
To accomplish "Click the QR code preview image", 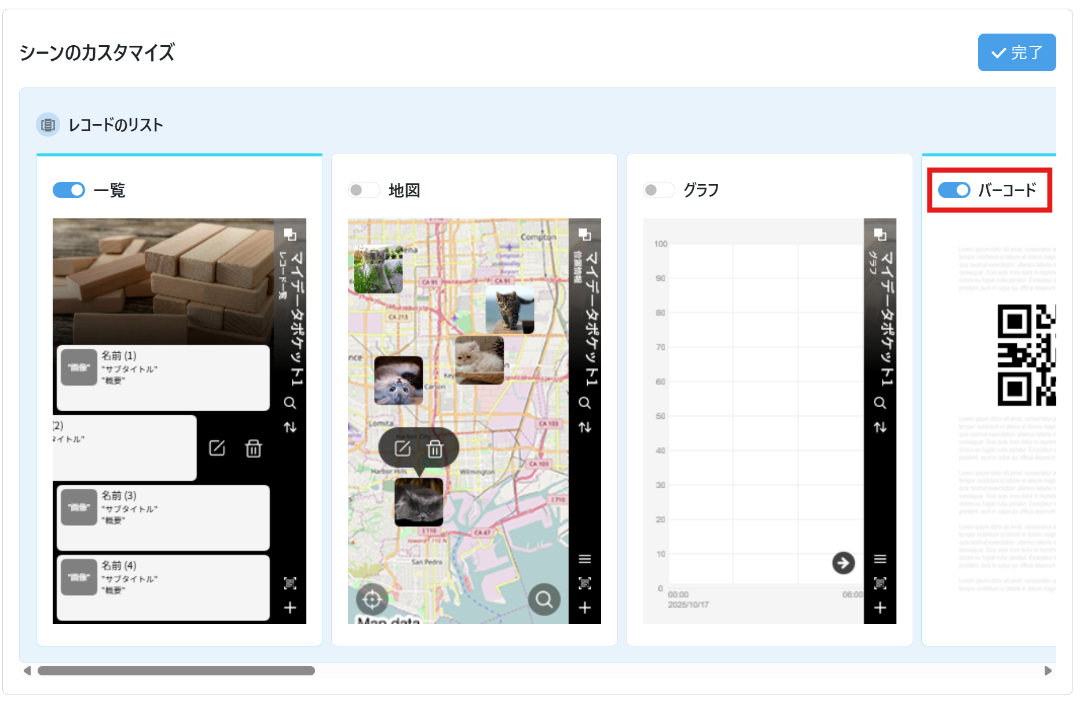I will click(x=1026, y=354).
